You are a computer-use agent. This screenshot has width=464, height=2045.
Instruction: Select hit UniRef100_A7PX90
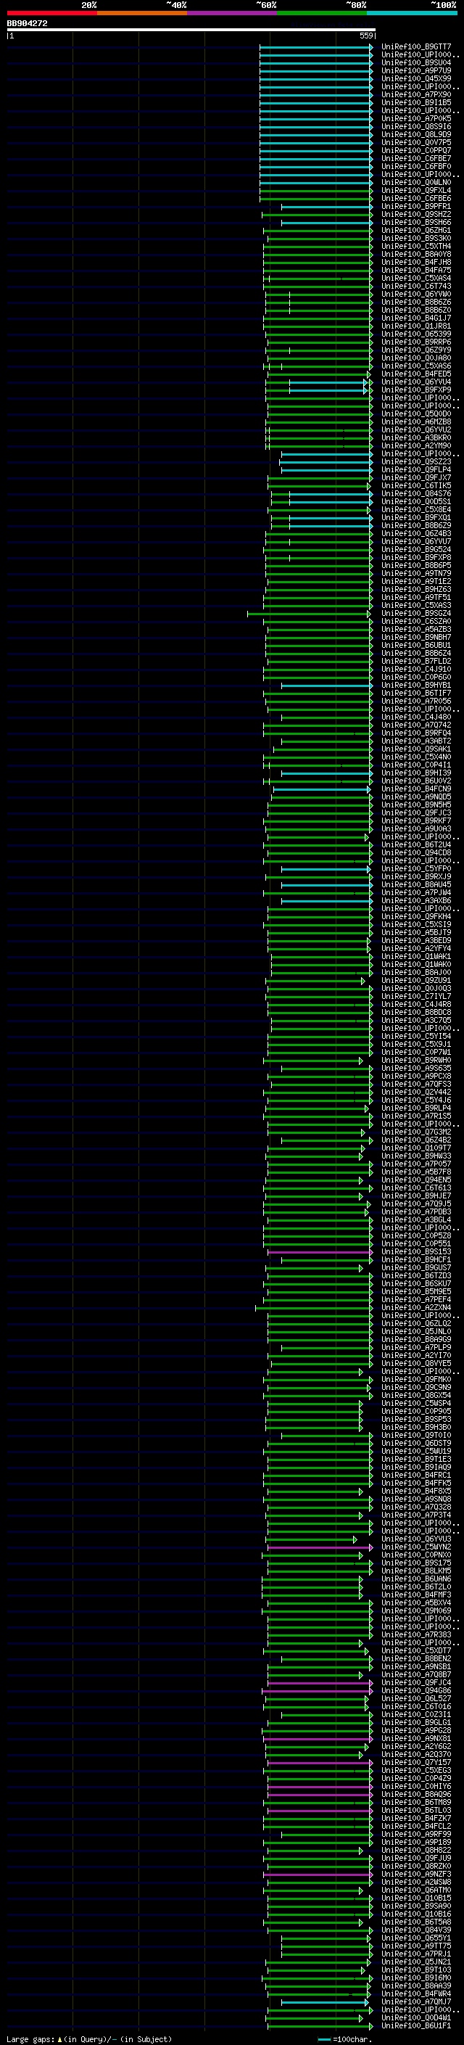click(415, 94)
